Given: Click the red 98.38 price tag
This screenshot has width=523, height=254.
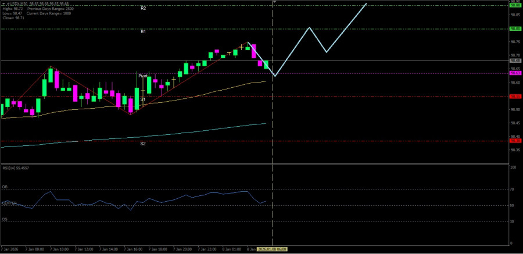Looking at the screenshot, I should coord(515,141).
